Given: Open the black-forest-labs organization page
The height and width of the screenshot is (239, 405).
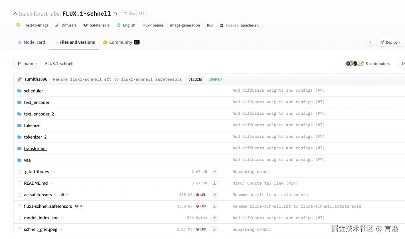Looking at the screenshot, I should click(x=39, y=14).
